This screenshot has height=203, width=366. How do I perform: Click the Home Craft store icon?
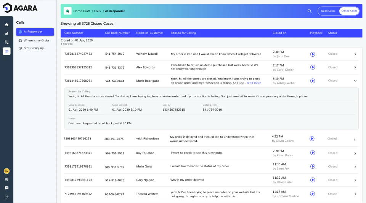point(68,11)
